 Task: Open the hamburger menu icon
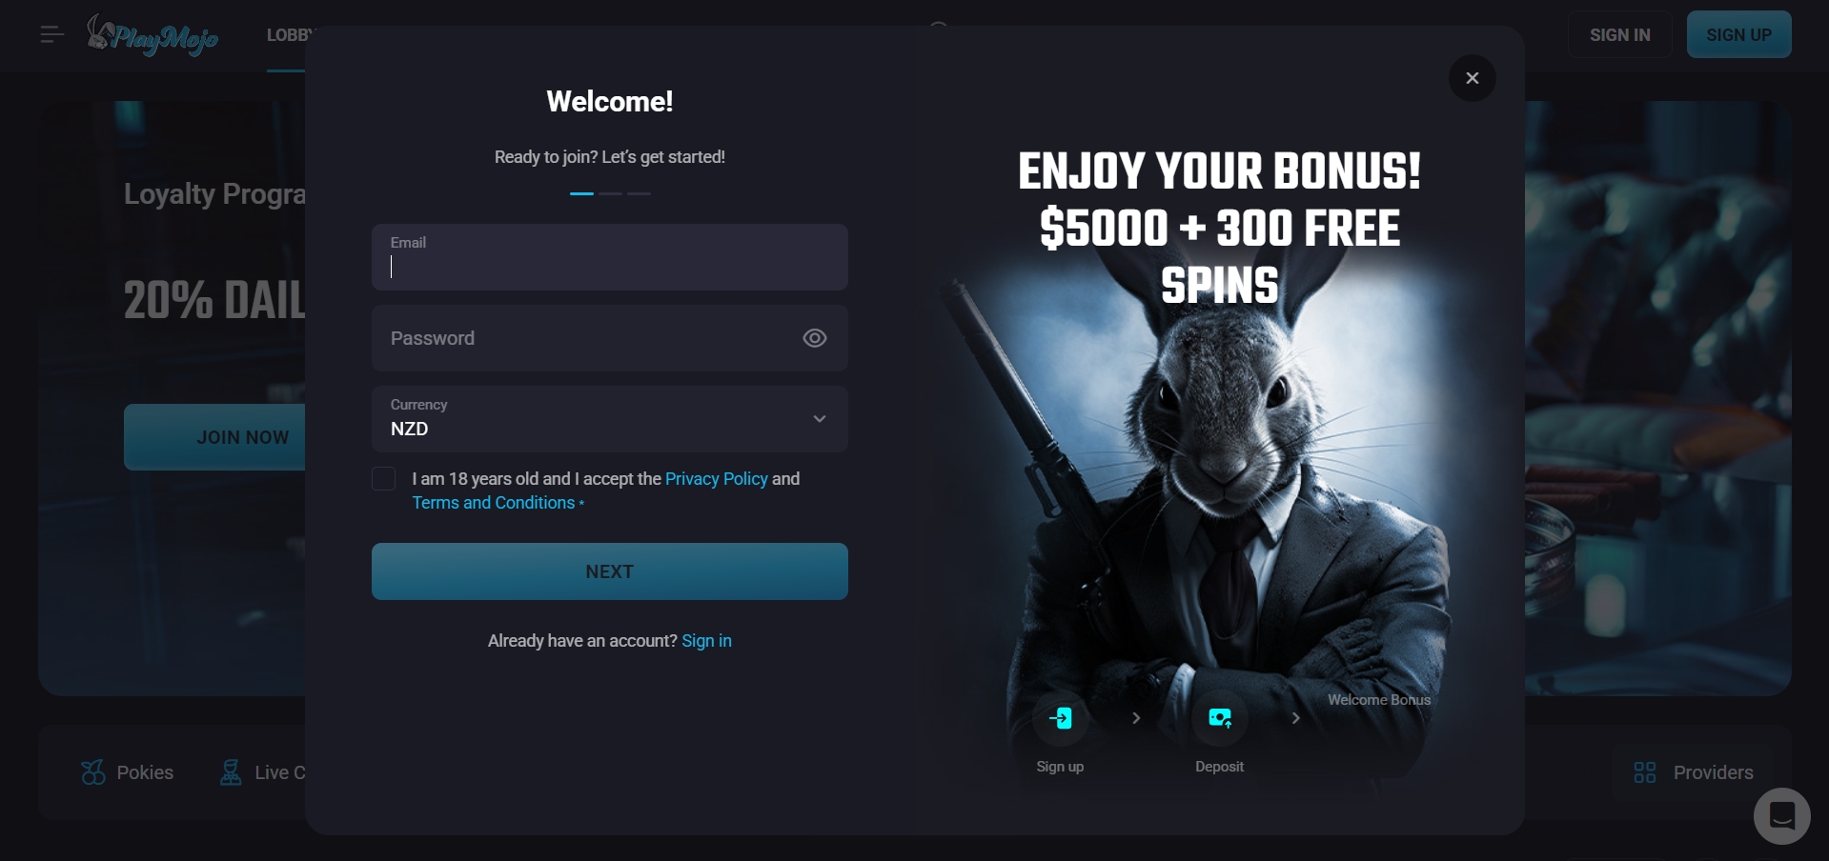tap(52, 35)
